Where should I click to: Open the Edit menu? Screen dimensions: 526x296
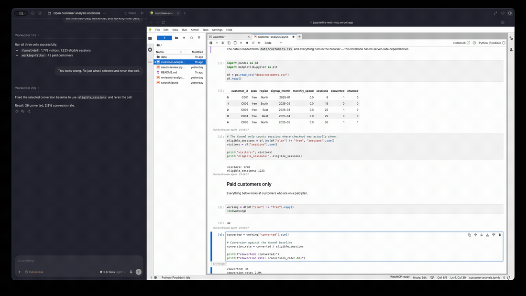coord(166,30)
